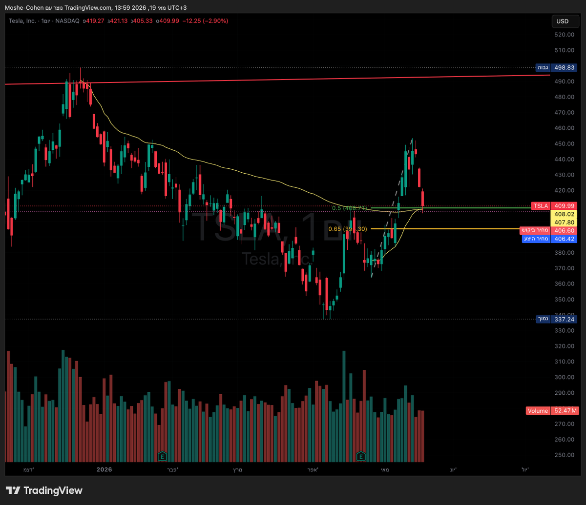
Task: Click the left earnings 'E' marker near February
Action: (162, 456)
